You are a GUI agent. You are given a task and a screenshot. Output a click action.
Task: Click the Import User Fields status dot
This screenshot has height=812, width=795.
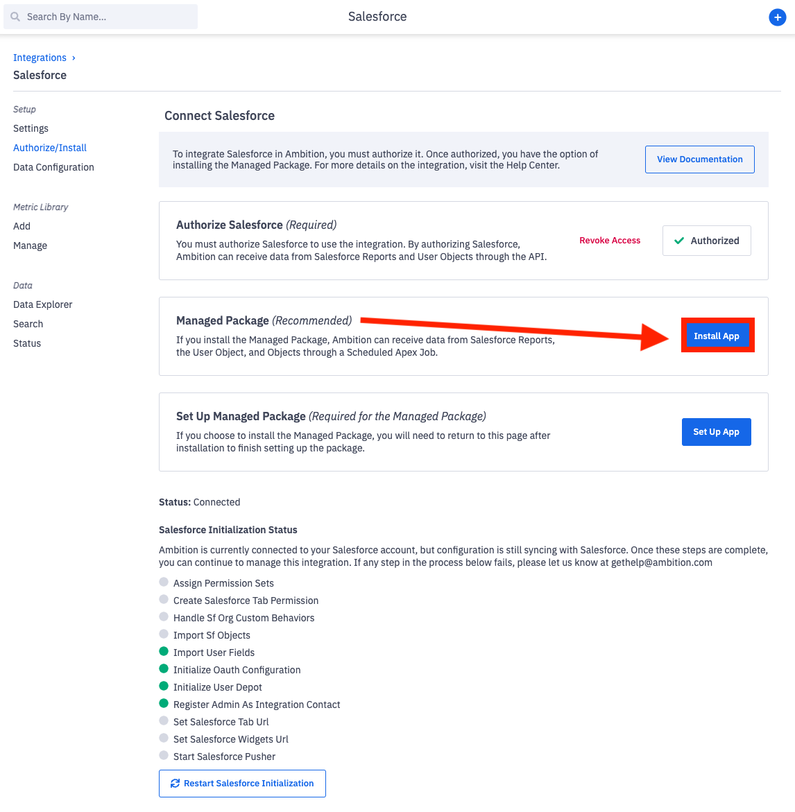coord(164,652)
